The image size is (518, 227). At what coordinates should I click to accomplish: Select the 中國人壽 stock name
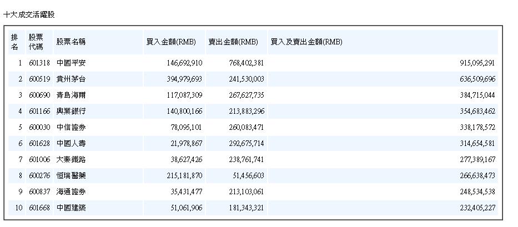(71, 143)
